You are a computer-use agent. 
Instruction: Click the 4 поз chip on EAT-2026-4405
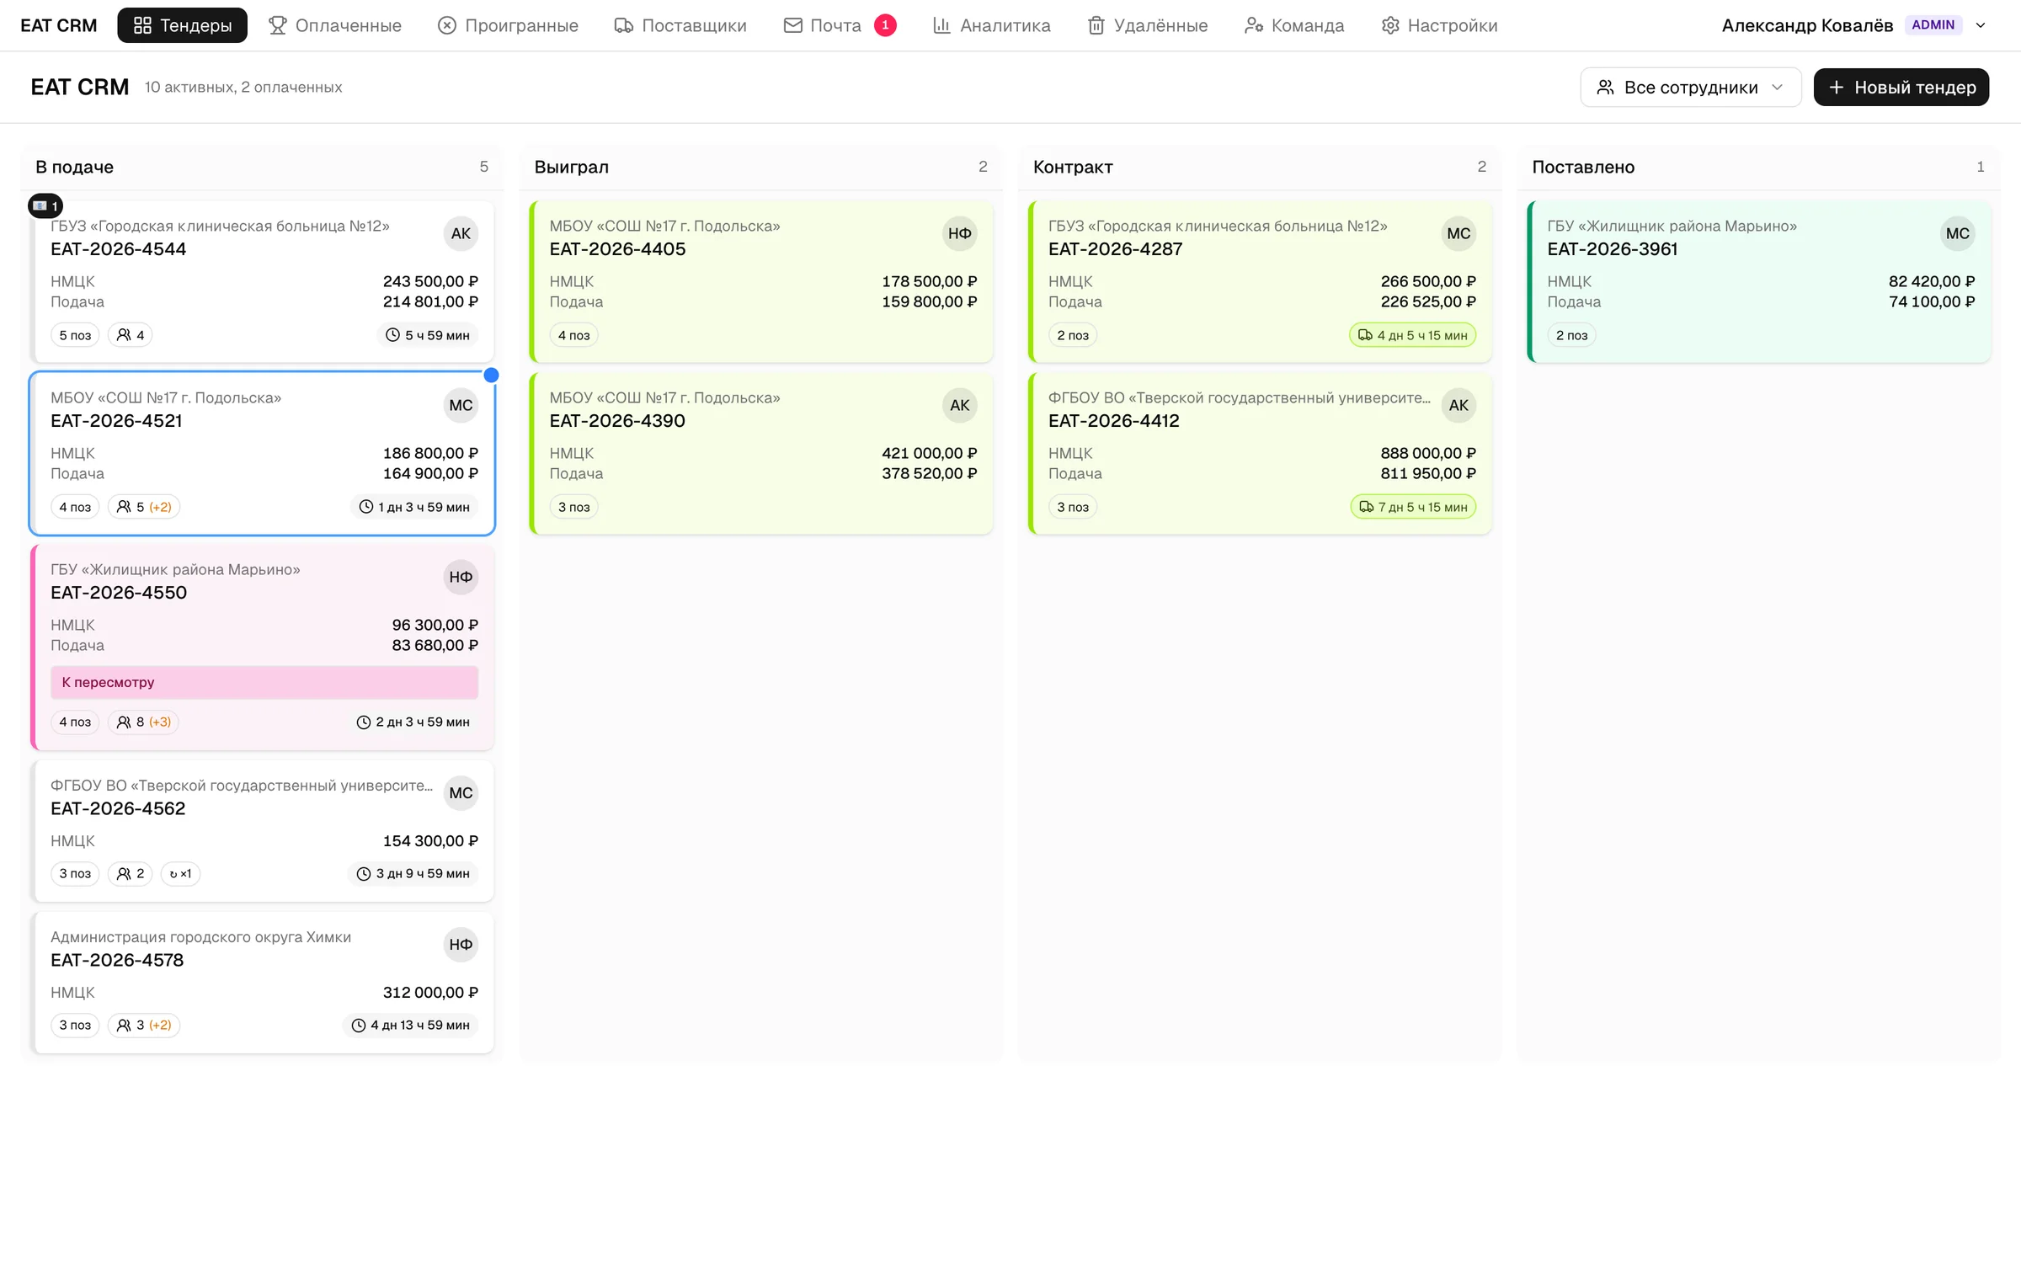tap(574, 335)
